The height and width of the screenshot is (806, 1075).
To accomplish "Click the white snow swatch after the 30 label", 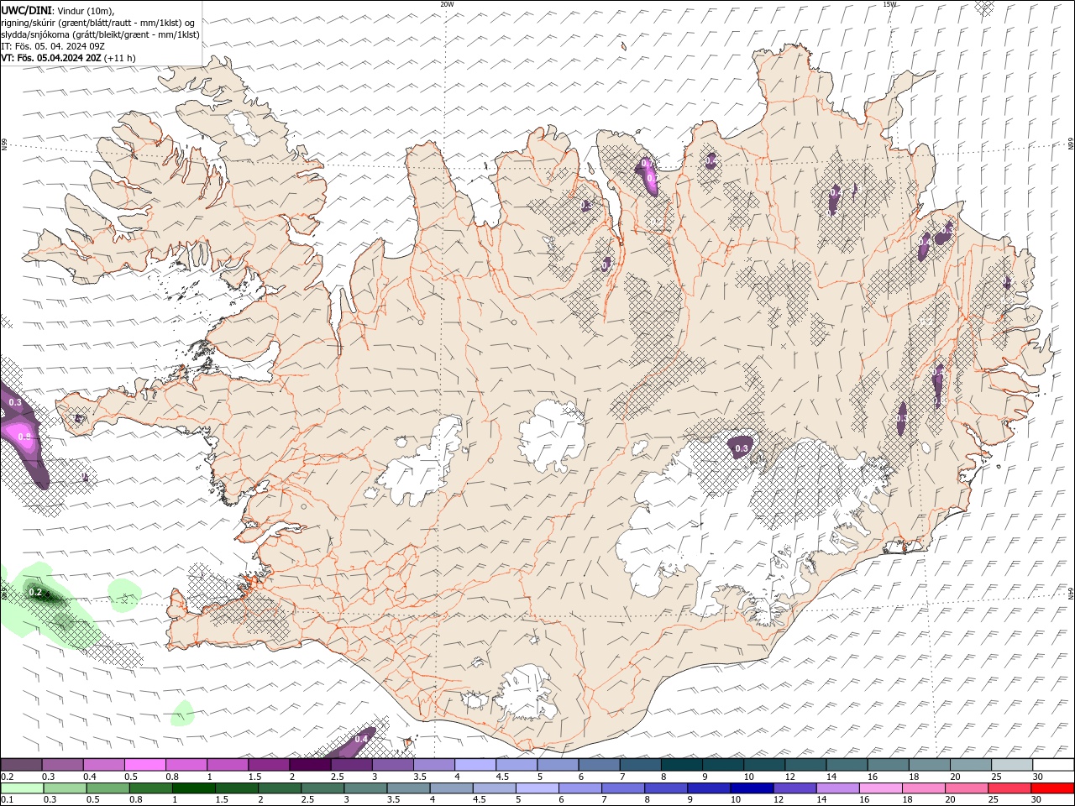I will pos(1054,765).
